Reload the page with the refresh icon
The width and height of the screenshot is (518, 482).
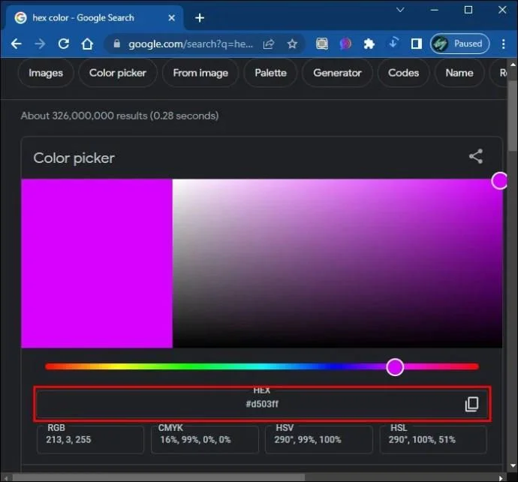[x=63, y=44]
